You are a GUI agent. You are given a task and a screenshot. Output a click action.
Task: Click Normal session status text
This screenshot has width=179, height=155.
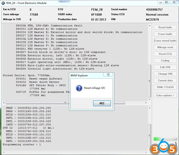click(x=157, y=15)
